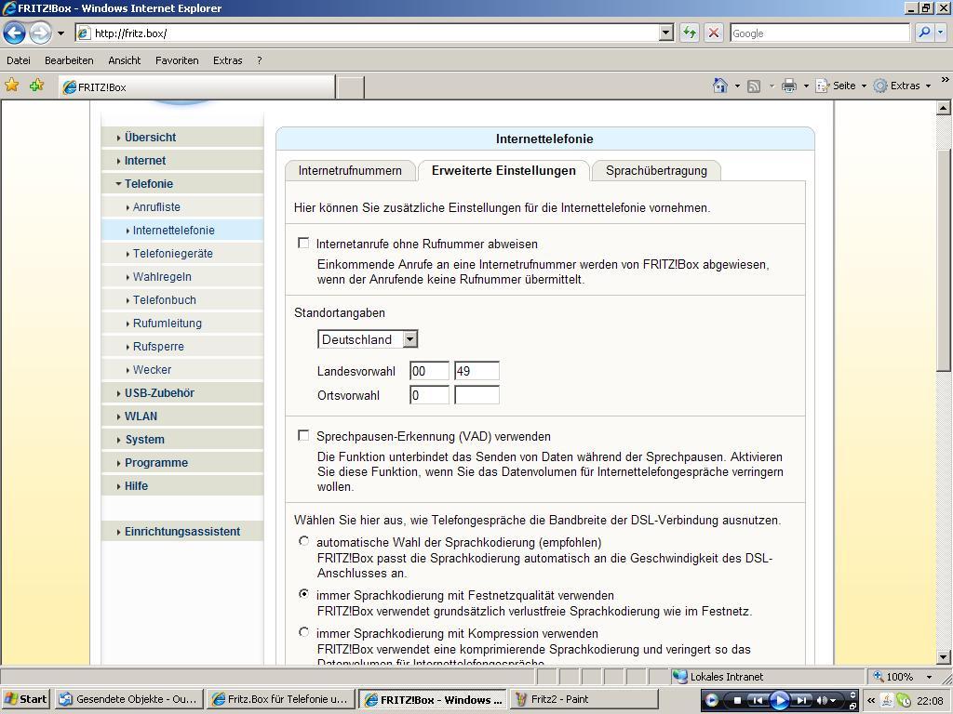This screenshot has width=953, height=714.
Task: Toggle Sprechpausen-Erkennung (VAD) checkbox
Action: (x=303, y=436)
